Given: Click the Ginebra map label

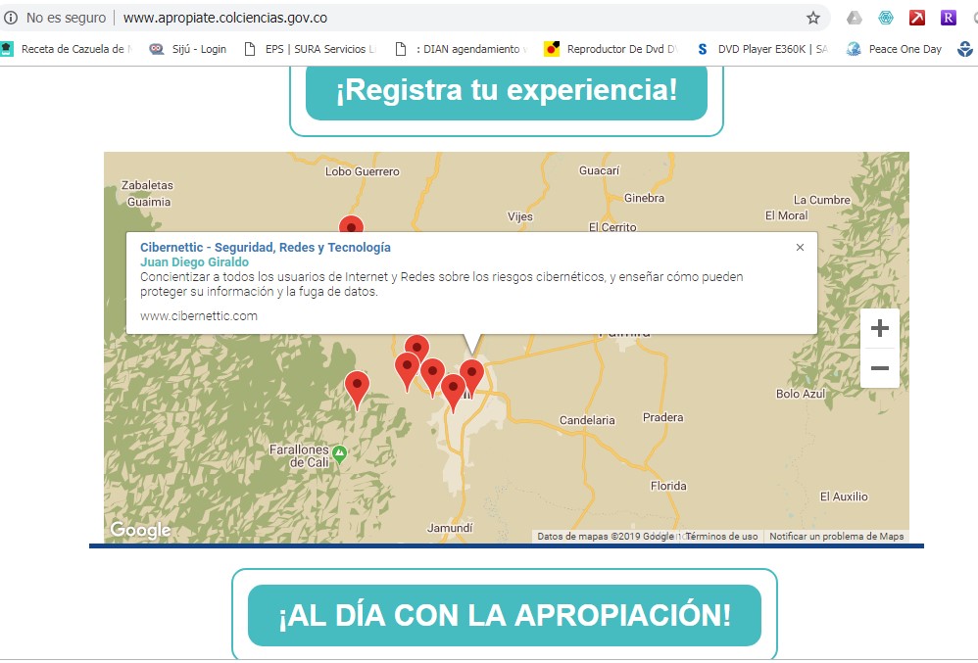Looking at the screenshot, I should coord(644,198).
